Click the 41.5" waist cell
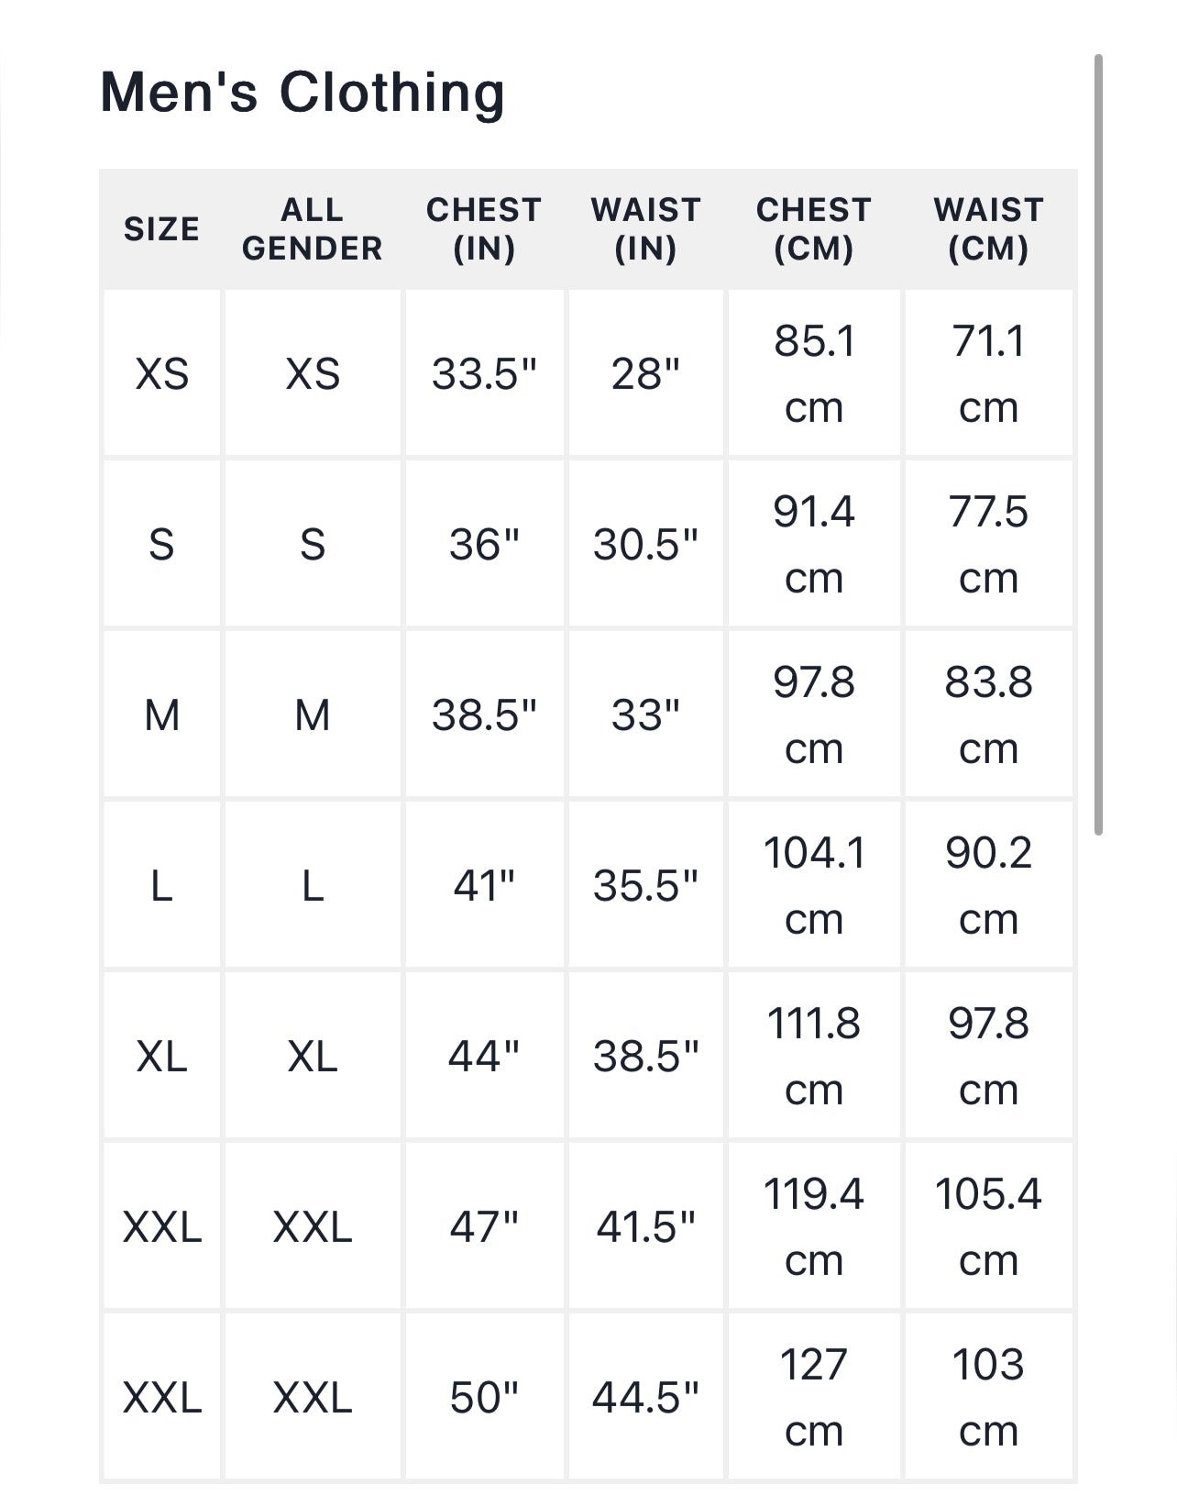 click(x=645, y=1227)
